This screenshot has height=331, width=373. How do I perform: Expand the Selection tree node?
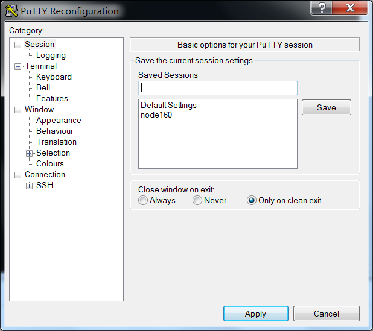pyautogui.click(x=29, y=153)
